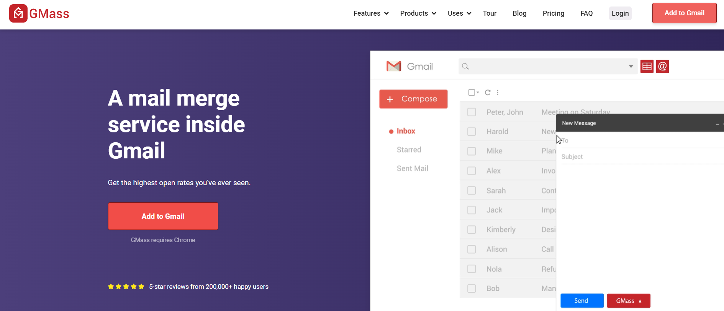Open the GMass button arrow menu
Image resolution: width=724 pixels, height=311 pixels.
[x=640, y=301]
